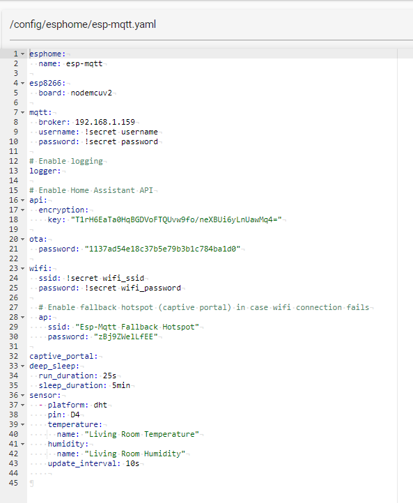Click on the nodemcuv2 board value
The image size is (413, 503).
[x=91, y=93]
